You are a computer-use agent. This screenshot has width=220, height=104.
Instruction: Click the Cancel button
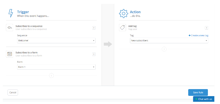point(13,92)
